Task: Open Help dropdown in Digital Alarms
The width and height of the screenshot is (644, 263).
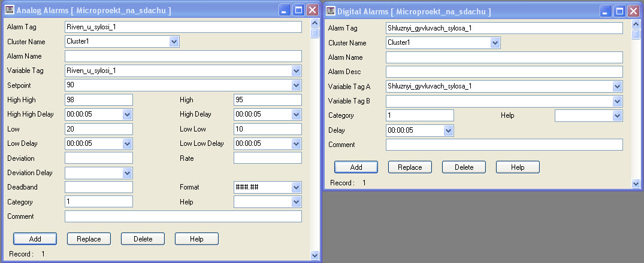Action: [x=617, y=115]
